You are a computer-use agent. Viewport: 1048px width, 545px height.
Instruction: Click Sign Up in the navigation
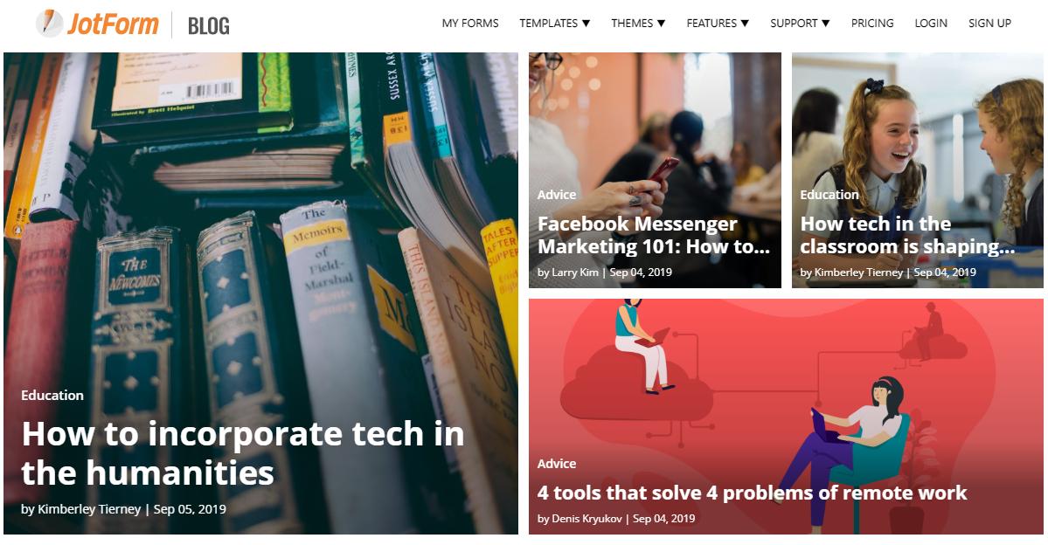pos(989,24)
